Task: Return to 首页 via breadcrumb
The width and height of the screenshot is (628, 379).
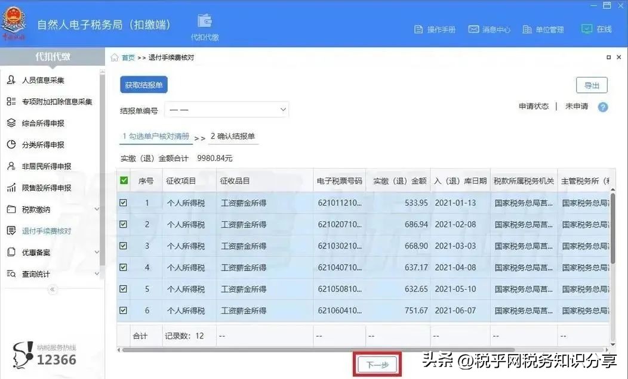Action: [x=127, y=57]
